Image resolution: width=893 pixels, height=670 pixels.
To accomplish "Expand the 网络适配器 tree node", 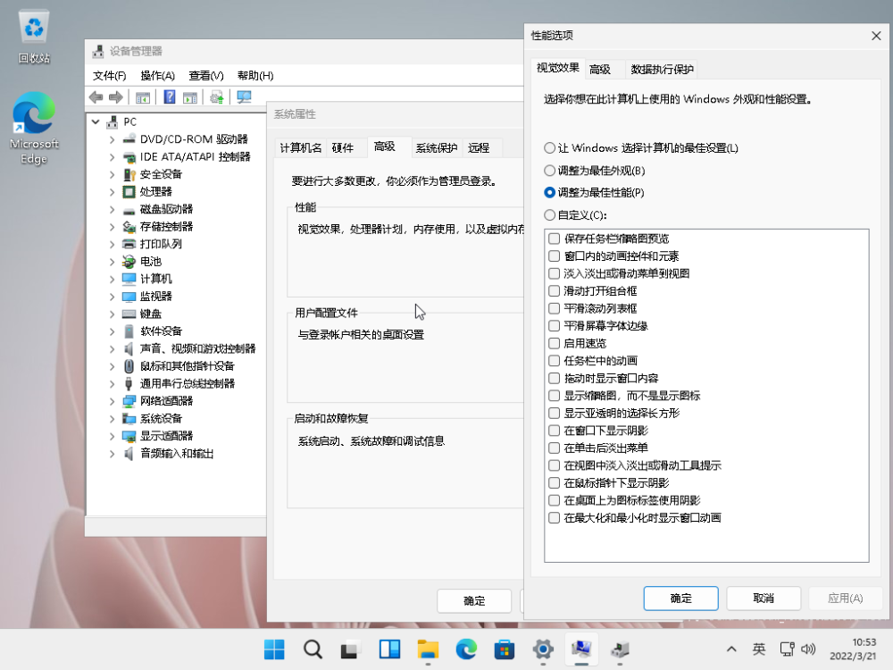I will coord(112,401).
